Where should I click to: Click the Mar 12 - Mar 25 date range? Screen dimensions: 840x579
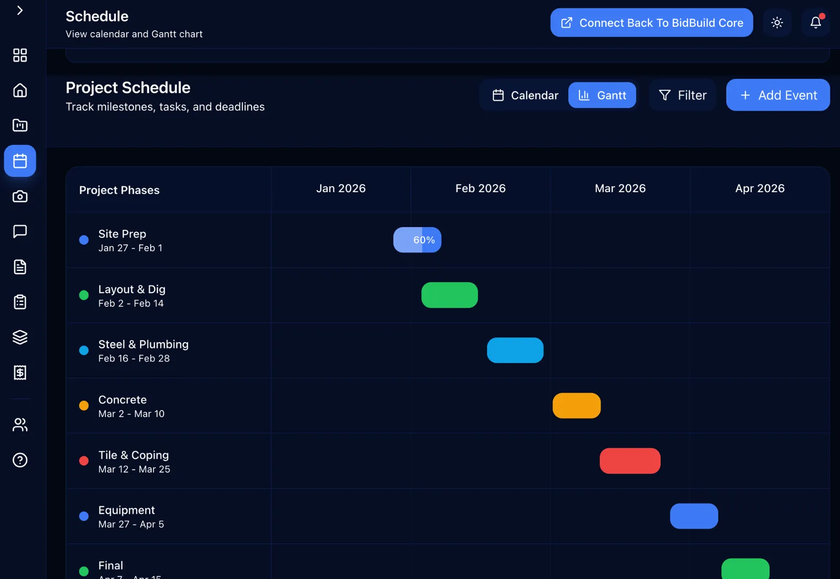tap(134, 469)
